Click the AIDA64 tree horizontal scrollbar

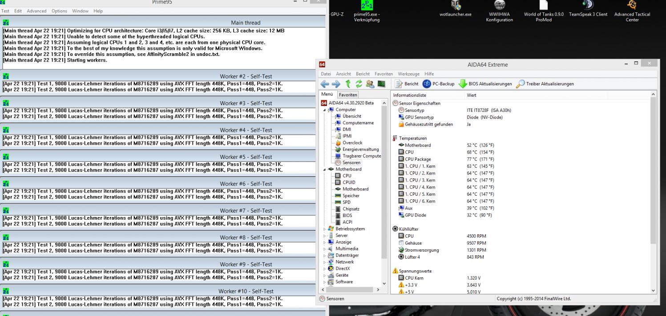click(351, 290)
